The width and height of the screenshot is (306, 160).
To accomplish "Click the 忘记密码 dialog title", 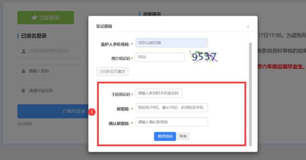I will (x=104, y=26).
